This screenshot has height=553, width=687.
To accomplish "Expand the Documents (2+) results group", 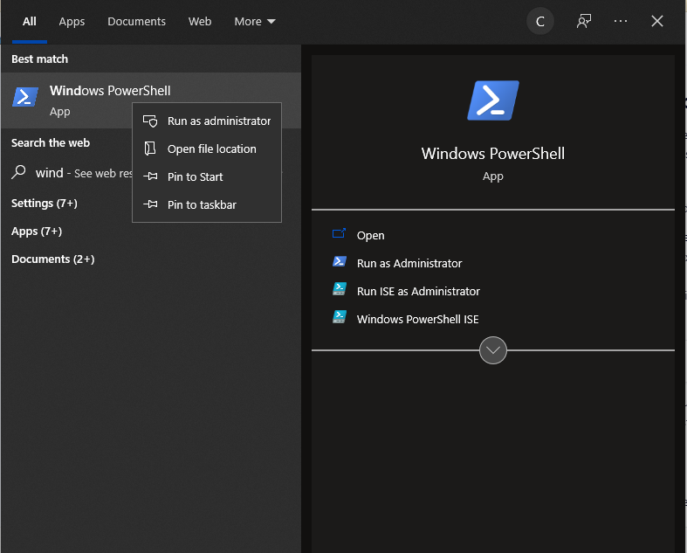I will click(x=53, y=259).
